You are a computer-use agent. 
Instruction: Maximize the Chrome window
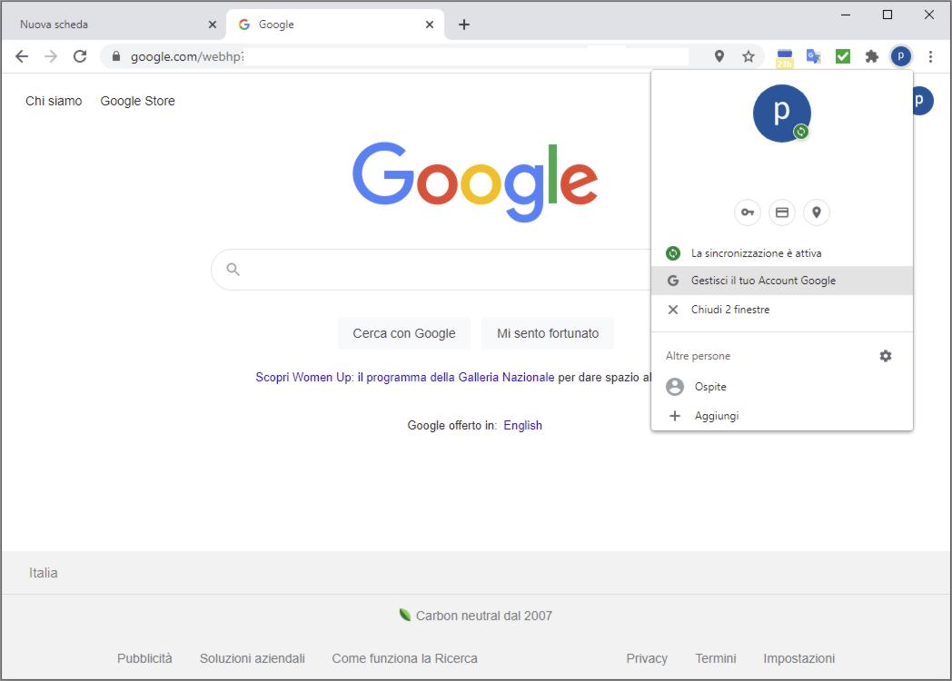[x=887, y=15]
